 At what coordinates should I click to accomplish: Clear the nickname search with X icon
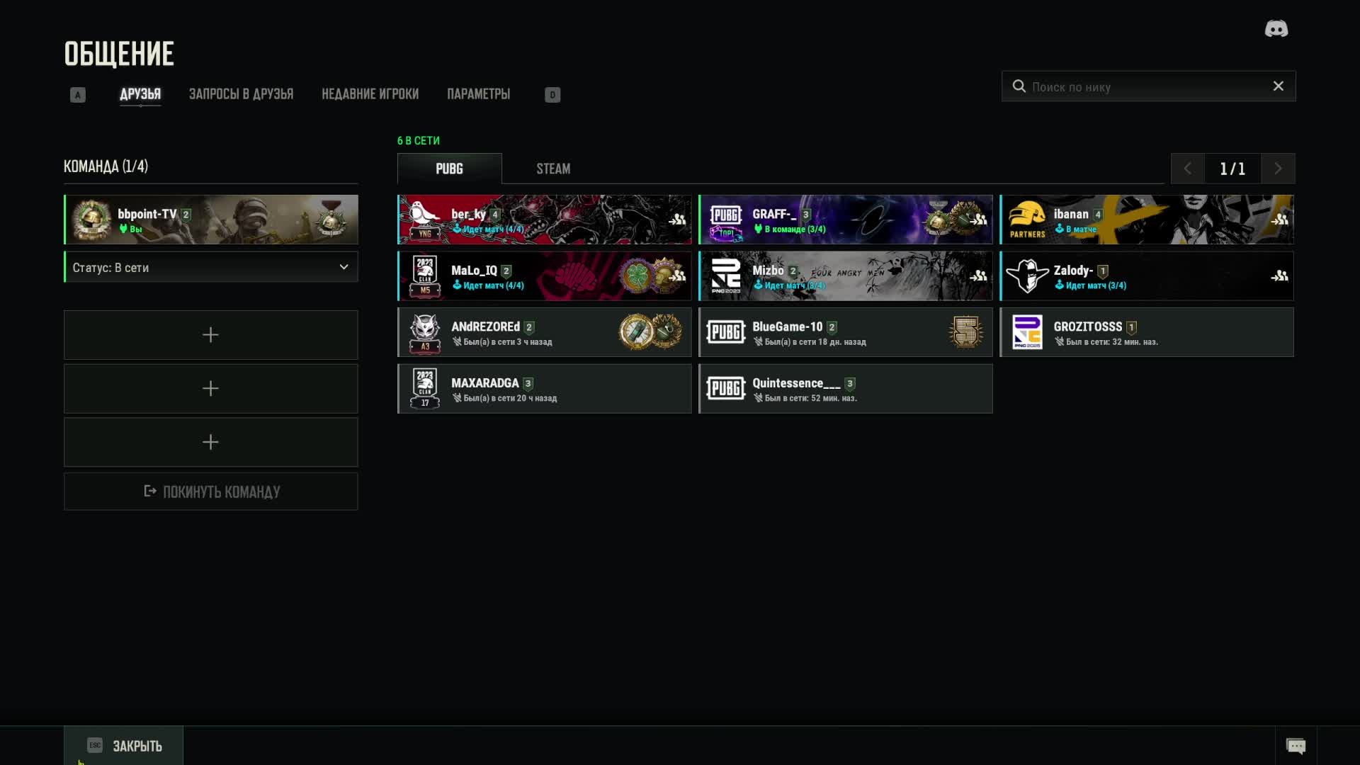coord(1278,86)
